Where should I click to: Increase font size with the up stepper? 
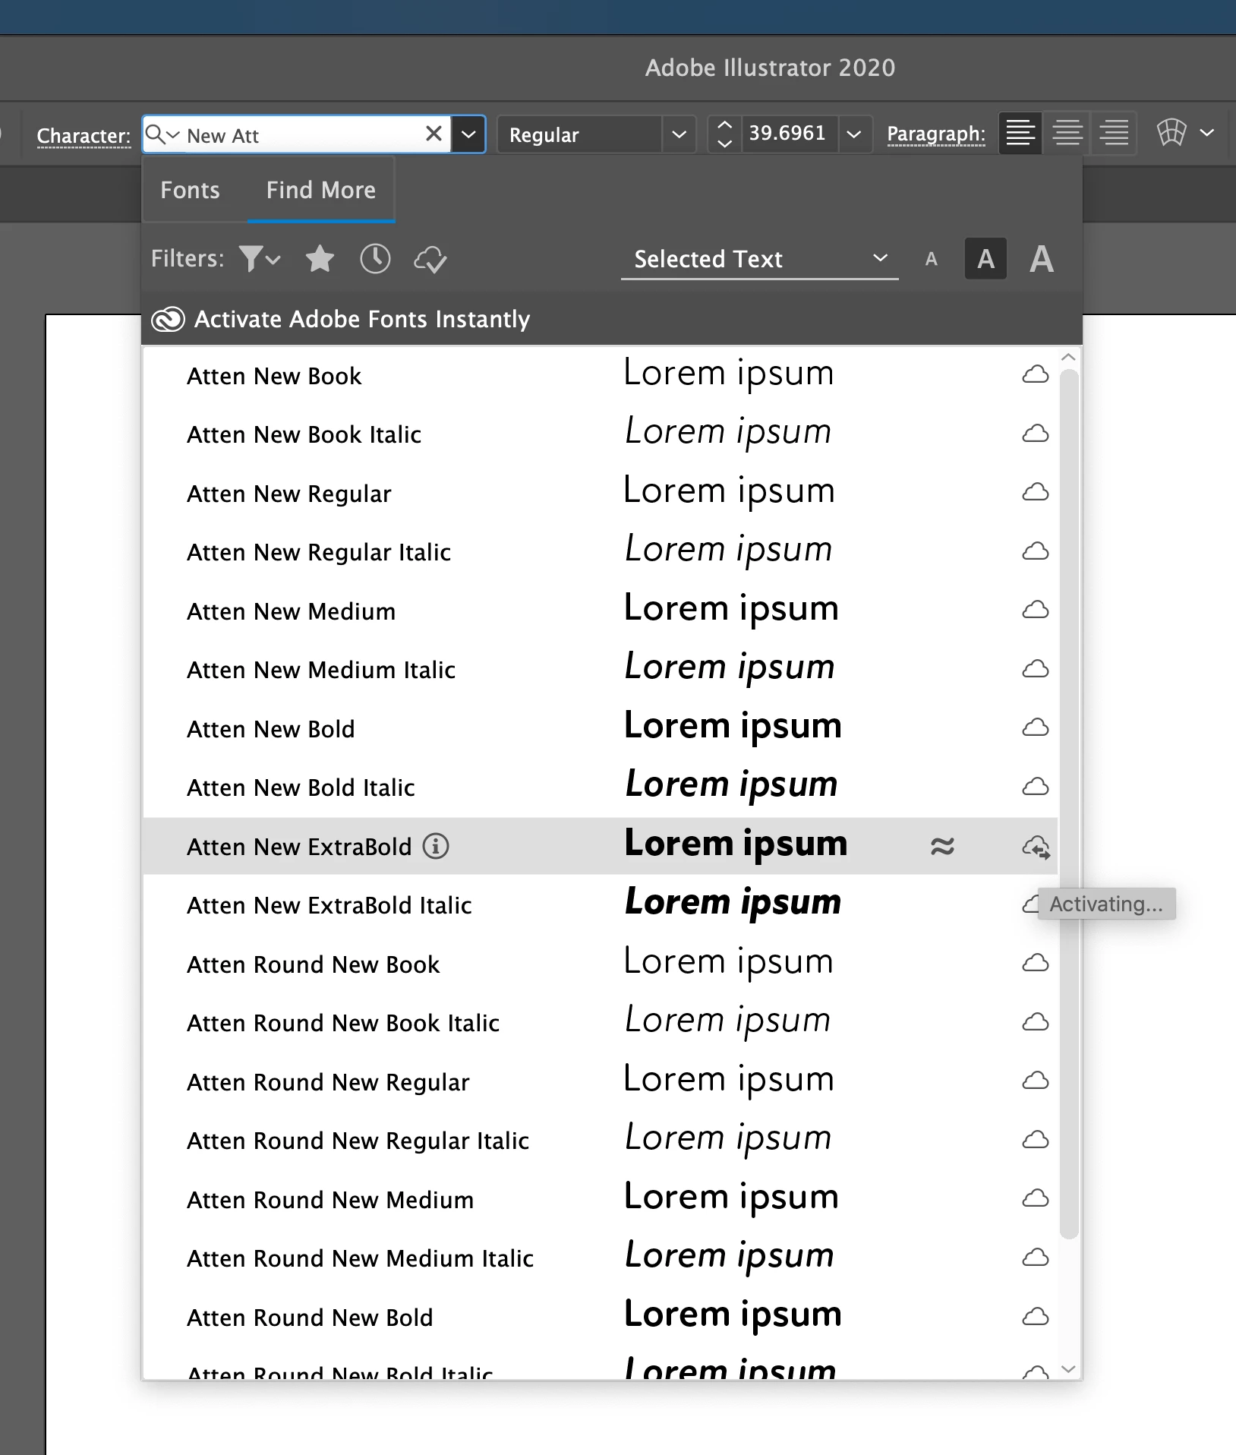point(725,125)
